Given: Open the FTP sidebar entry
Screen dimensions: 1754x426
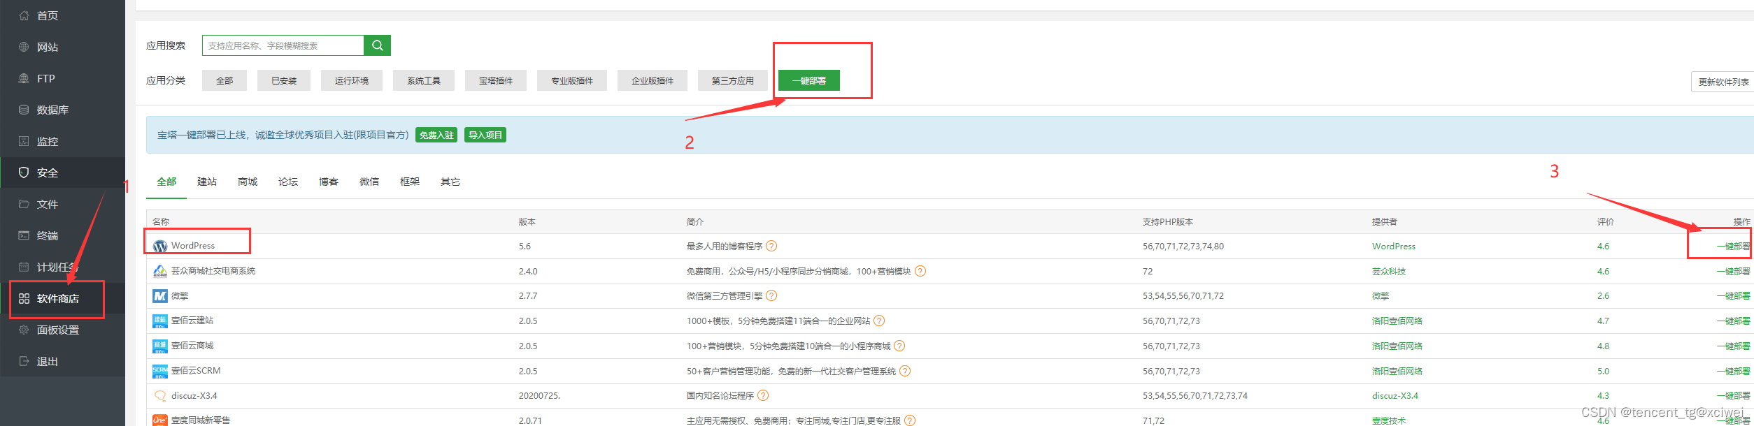Looking at the screenshot, I should click(62, 78).
